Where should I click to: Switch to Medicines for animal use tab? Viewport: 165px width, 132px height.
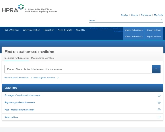point(43,58)
